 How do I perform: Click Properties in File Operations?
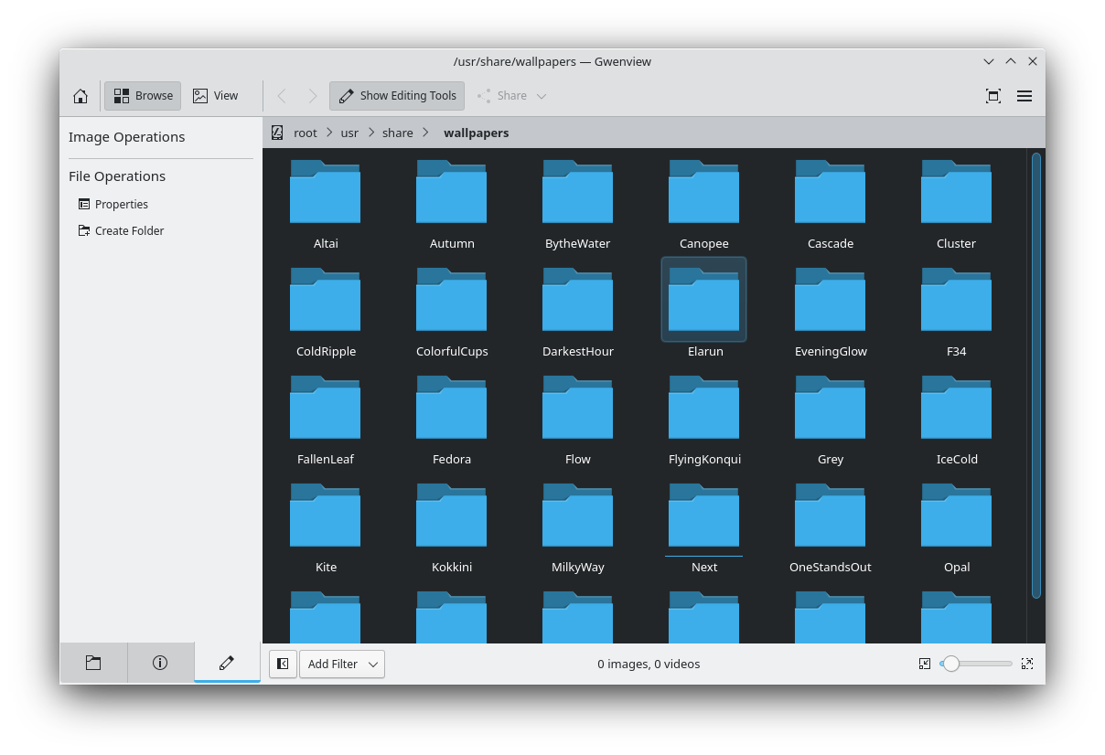click(x=121, y=205)
